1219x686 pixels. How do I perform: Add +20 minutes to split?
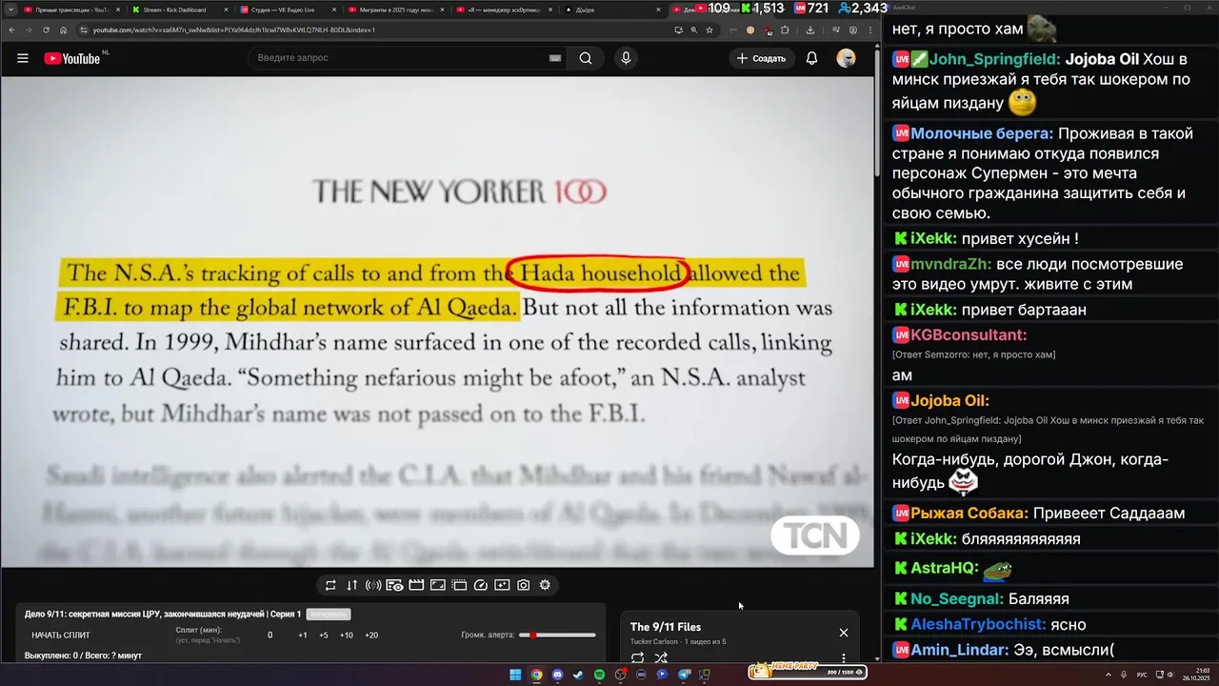[x=371, y=636]
